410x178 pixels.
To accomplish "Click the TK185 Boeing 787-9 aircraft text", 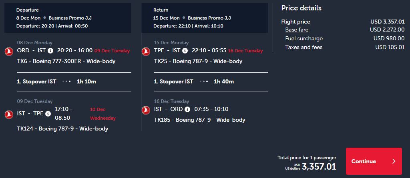I will tap(199, 120).
